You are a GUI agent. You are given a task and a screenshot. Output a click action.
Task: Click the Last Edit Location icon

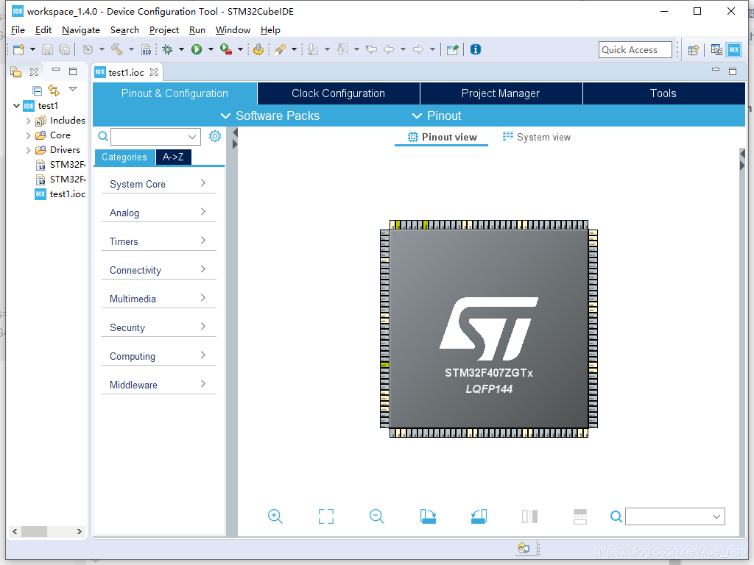[x=371, y=49]
